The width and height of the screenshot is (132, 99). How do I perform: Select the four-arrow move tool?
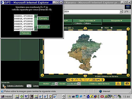pos(72,80)
